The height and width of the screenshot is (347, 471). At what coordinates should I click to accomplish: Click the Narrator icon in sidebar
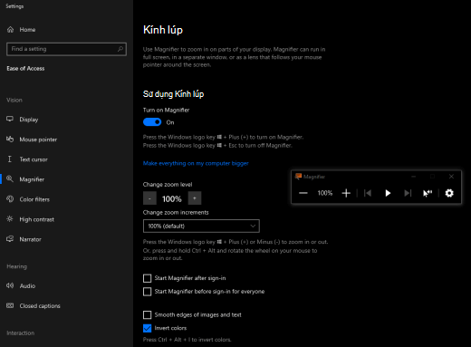(x=10, y=239)
